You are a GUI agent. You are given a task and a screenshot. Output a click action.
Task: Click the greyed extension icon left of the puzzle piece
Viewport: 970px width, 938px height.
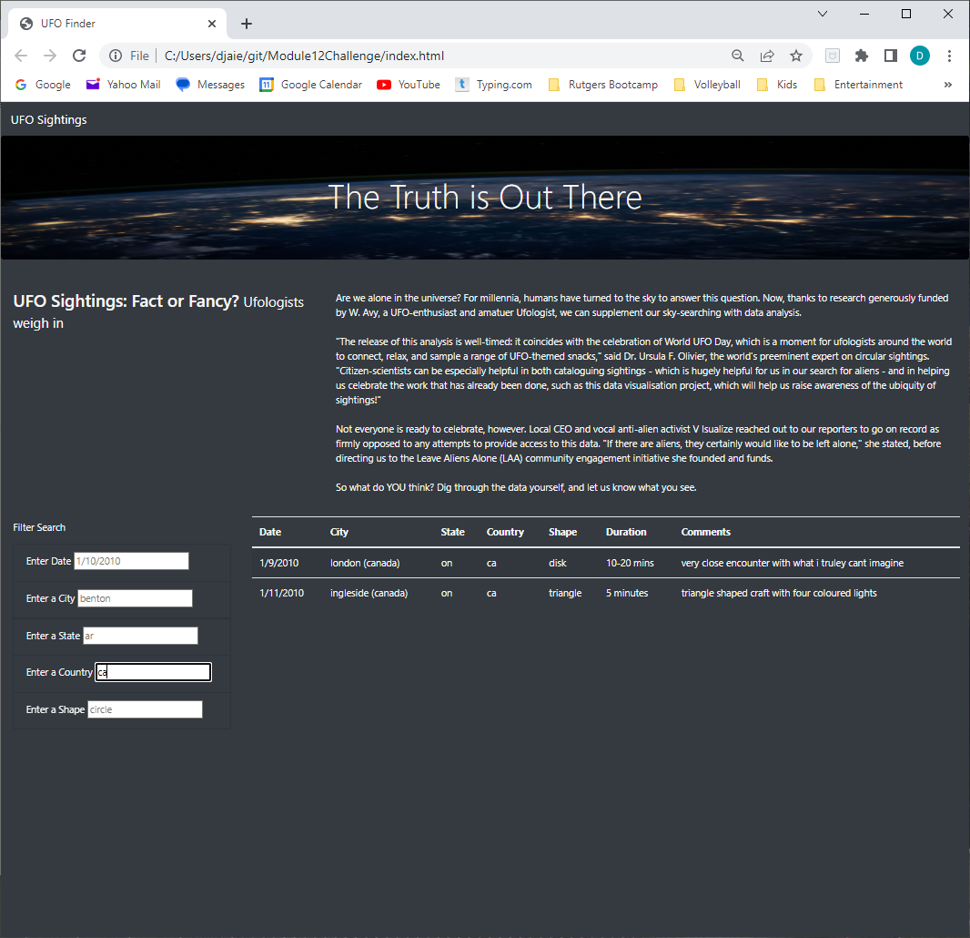coord(833,56)
